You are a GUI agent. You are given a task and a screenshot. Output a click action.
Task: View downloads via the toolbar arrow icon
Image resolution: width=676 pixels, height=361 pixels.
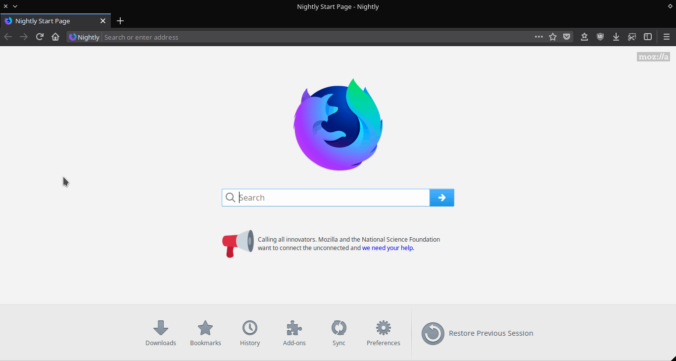(x=616, y=37)
